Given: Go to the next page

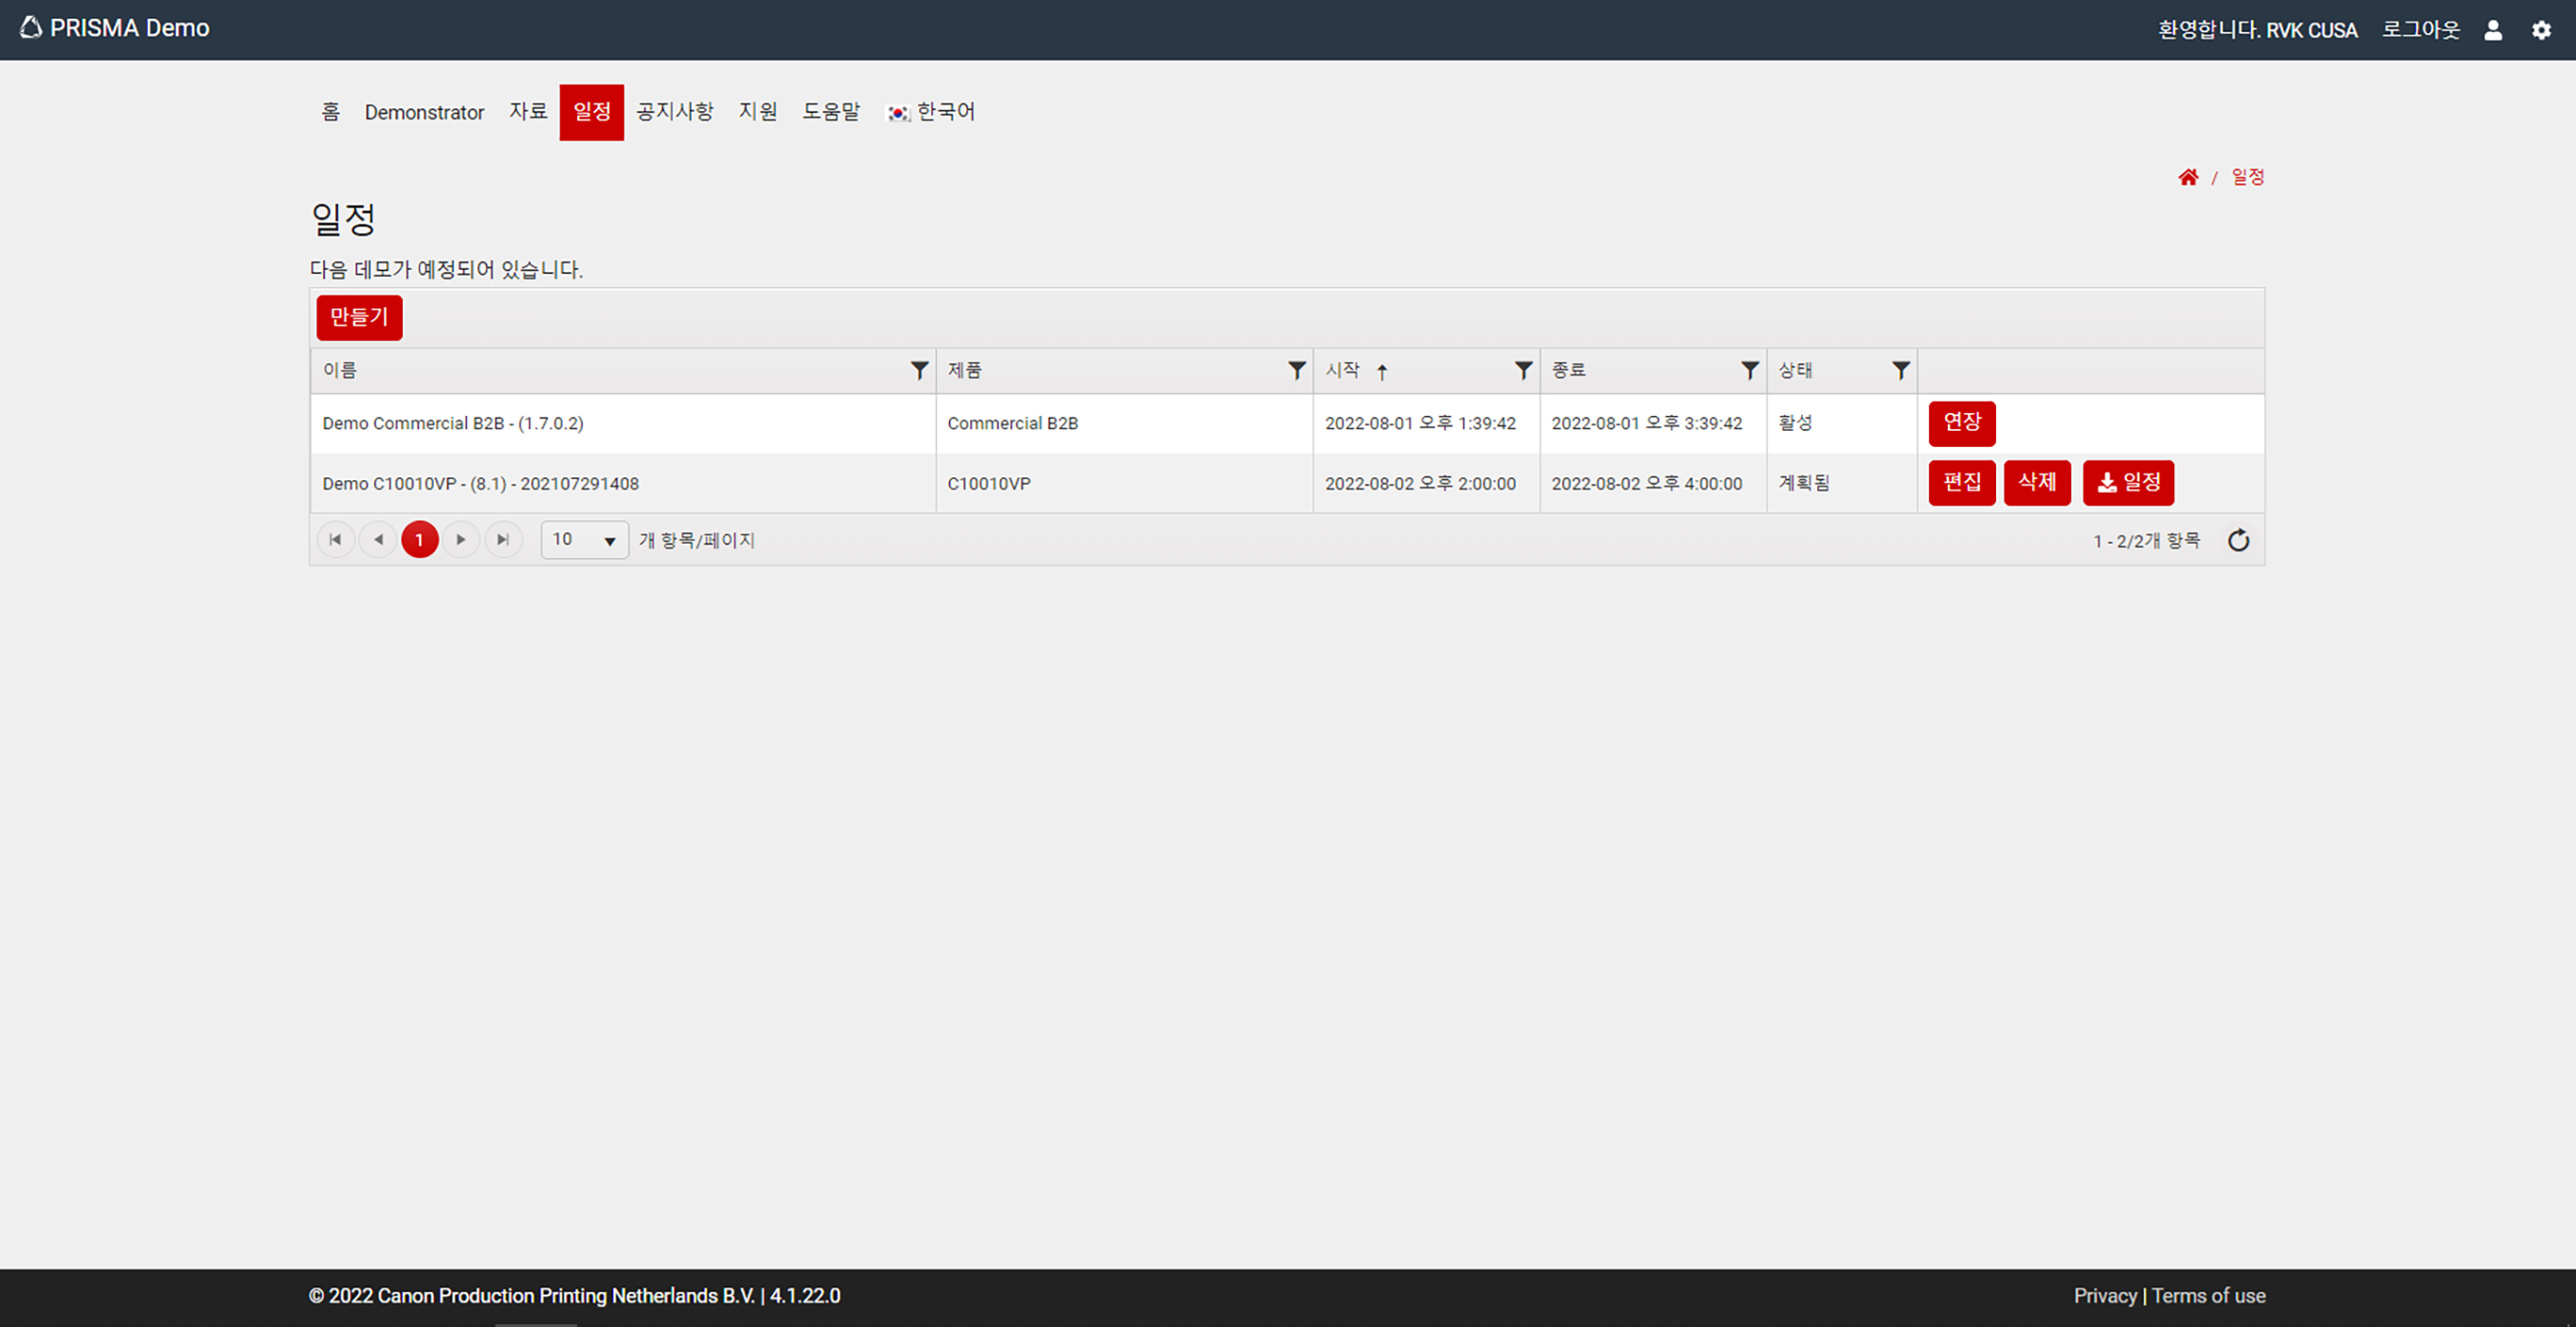Looking at the screenshot, I should [461, 540].
